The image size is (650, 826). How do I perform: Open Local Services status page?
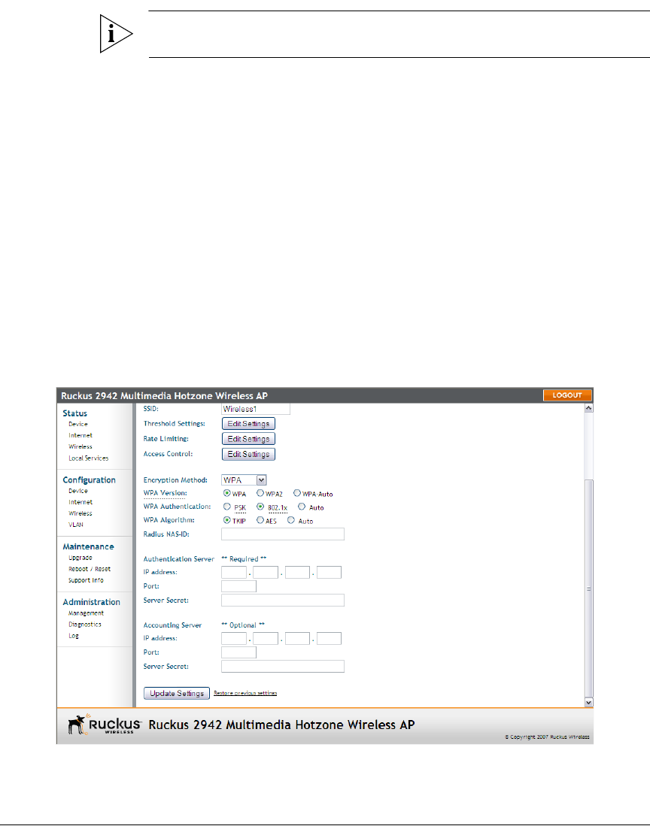(x=89, y=458)
